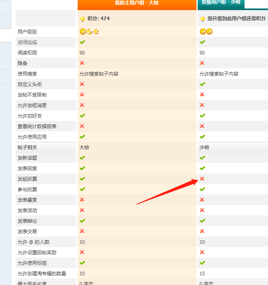
Task: Click the 帖子相关 section heading
Action: [27, 148]
